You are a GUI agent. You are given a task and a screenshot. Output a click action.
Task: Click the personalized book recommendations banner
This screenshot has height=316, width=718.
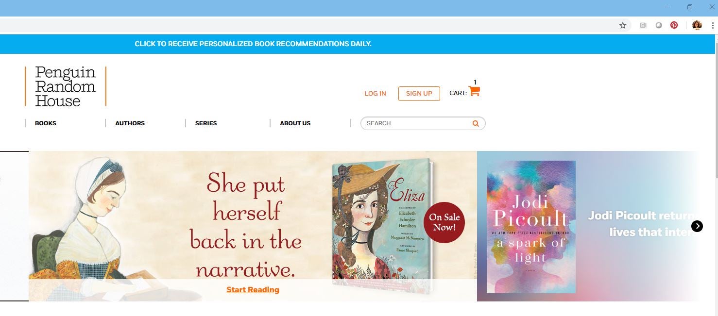click(x=253, y=44)
